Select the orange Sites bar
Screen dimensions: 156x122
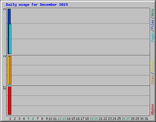[x=10, y=70]
